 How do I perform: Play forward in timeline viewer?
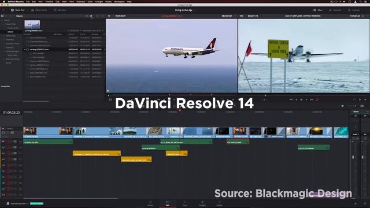pos(306,99)
